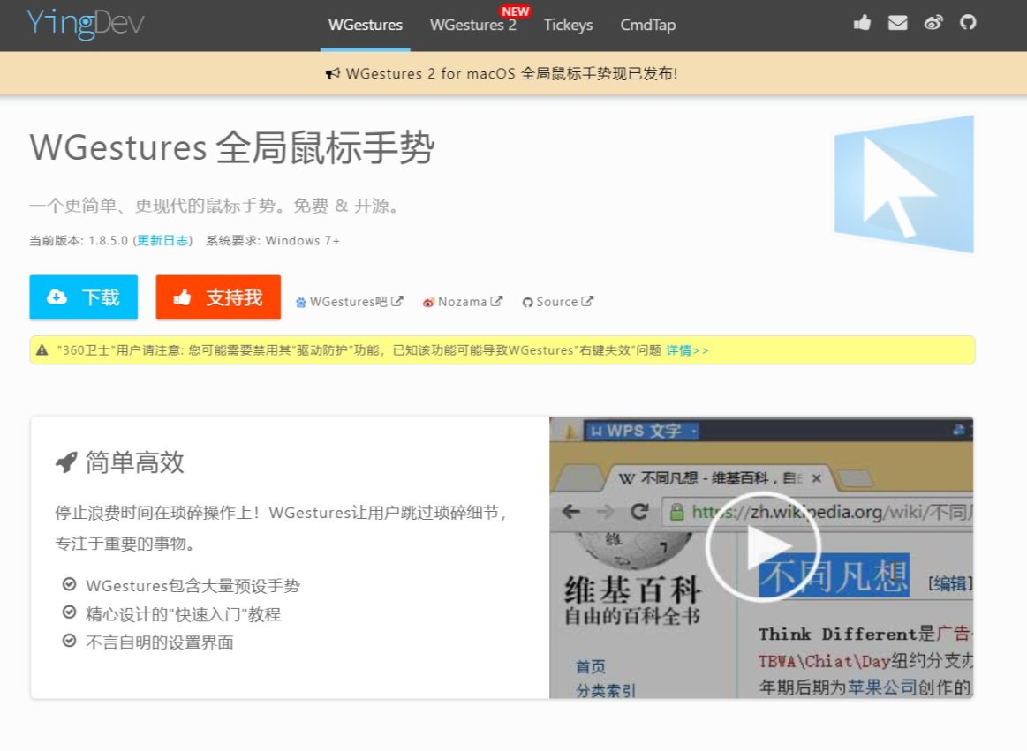Click the 简单高效 section heading

pos(135,462)
